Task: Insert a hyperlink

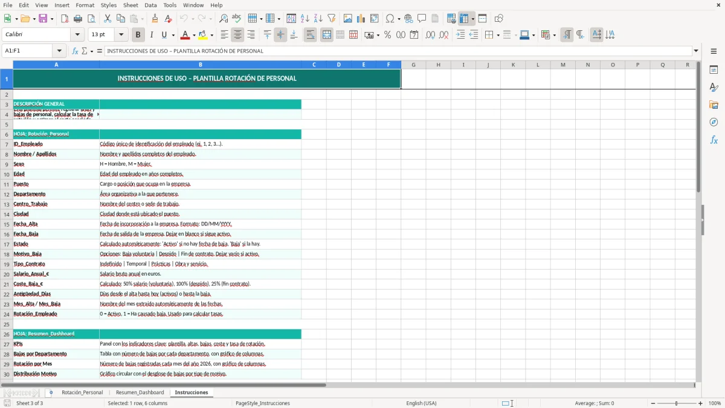Action: (409, 19)
